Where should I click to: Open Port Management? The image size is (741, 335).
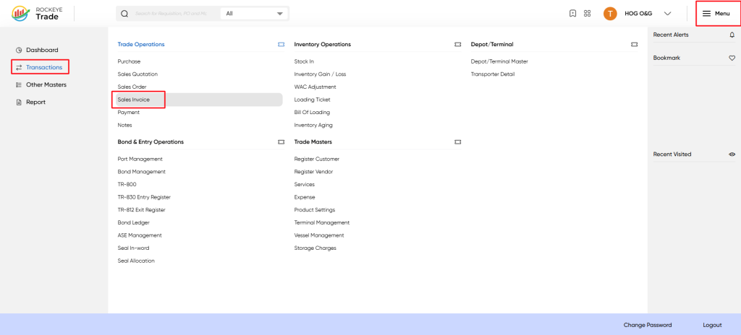click(140, 160)
